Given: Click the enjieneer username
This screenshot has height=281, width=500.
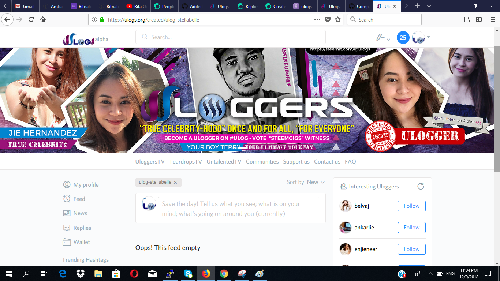Looking at the screenshot, I should pyautogui.click(x=366, y=249).
